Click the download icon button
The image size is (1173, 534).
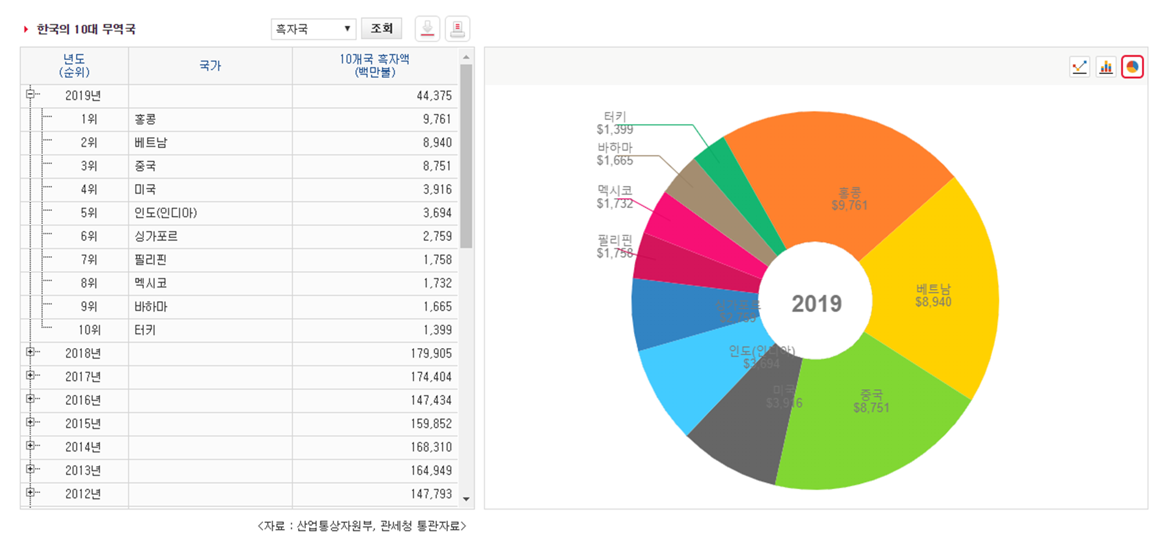427,29
